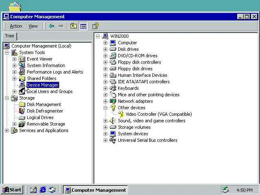
Task: Expand the Services and Applications node
Action: [6, 130]
